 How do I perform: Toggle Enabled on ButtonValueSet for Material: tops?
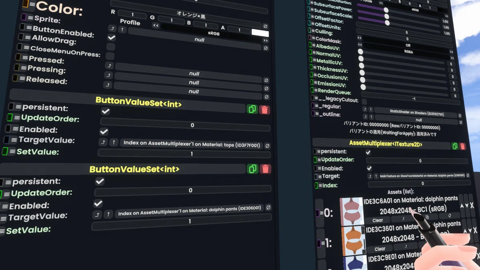pos(104,132)
